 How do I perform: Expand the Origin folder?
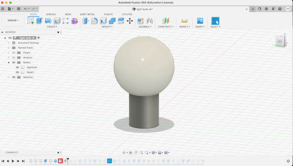(8, 53)
